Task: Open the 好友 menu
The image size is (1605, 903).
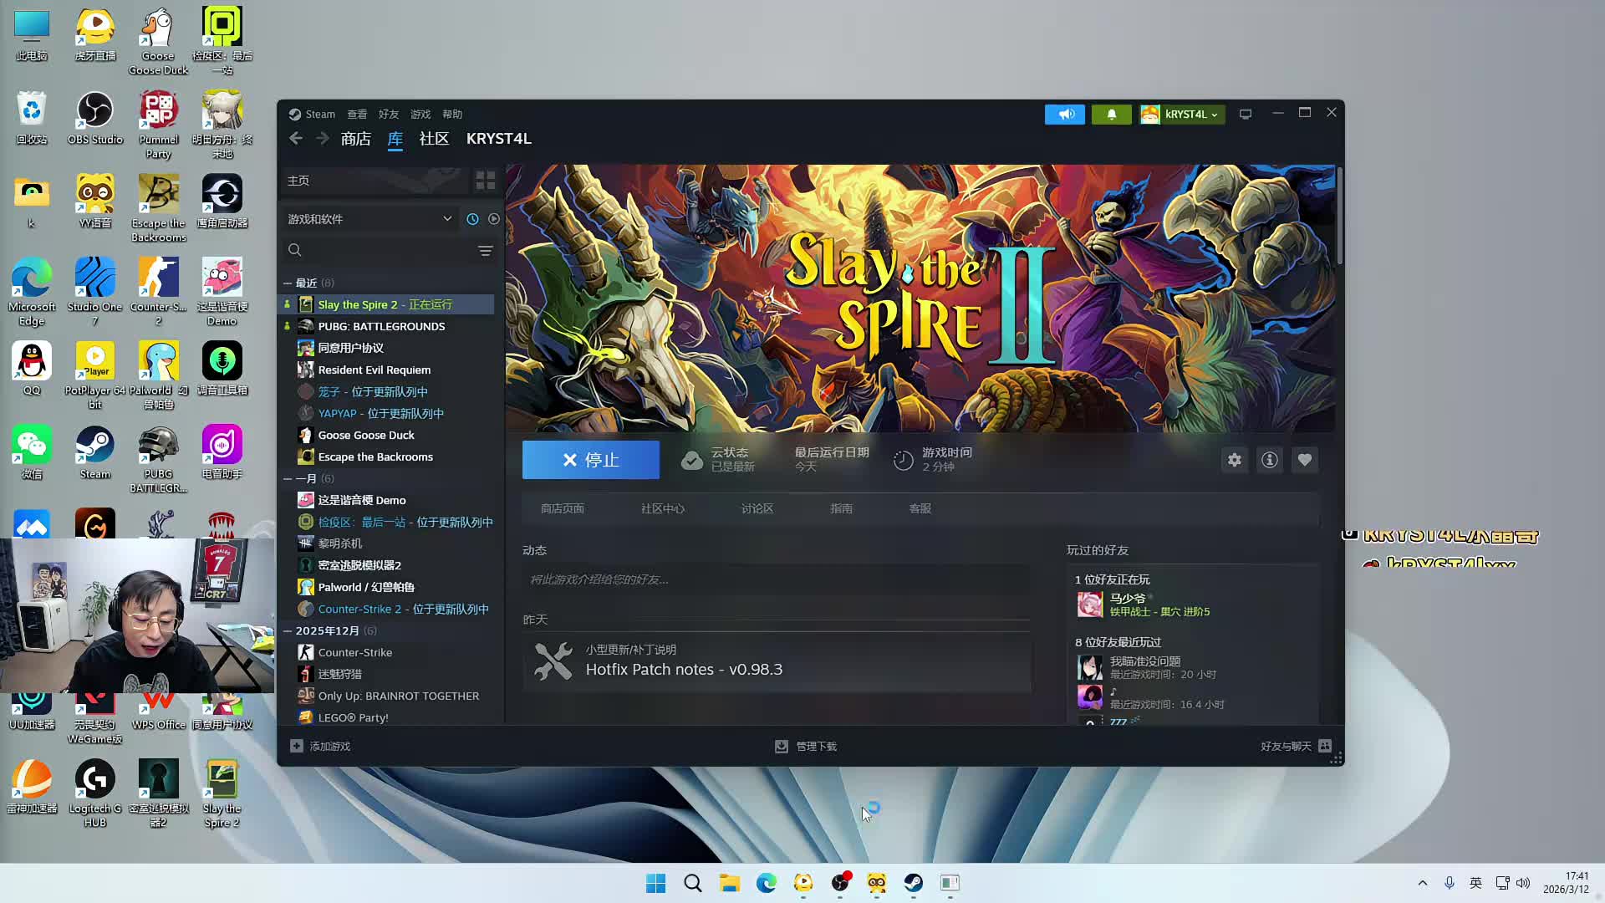Action: (388, 115)
